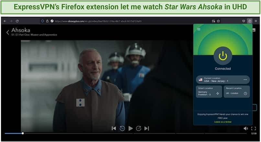Open Firefox application menu

click(x=256, y=21)
